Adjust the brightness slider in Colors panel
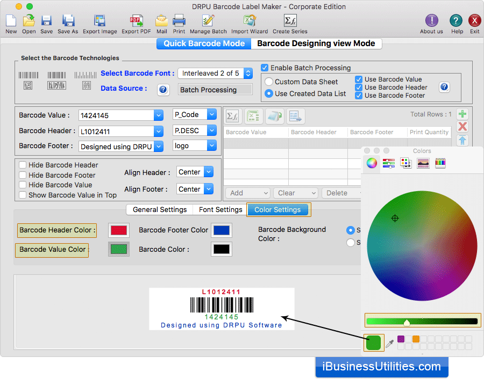The image size is (484, 379). click(x=422, y=322)
